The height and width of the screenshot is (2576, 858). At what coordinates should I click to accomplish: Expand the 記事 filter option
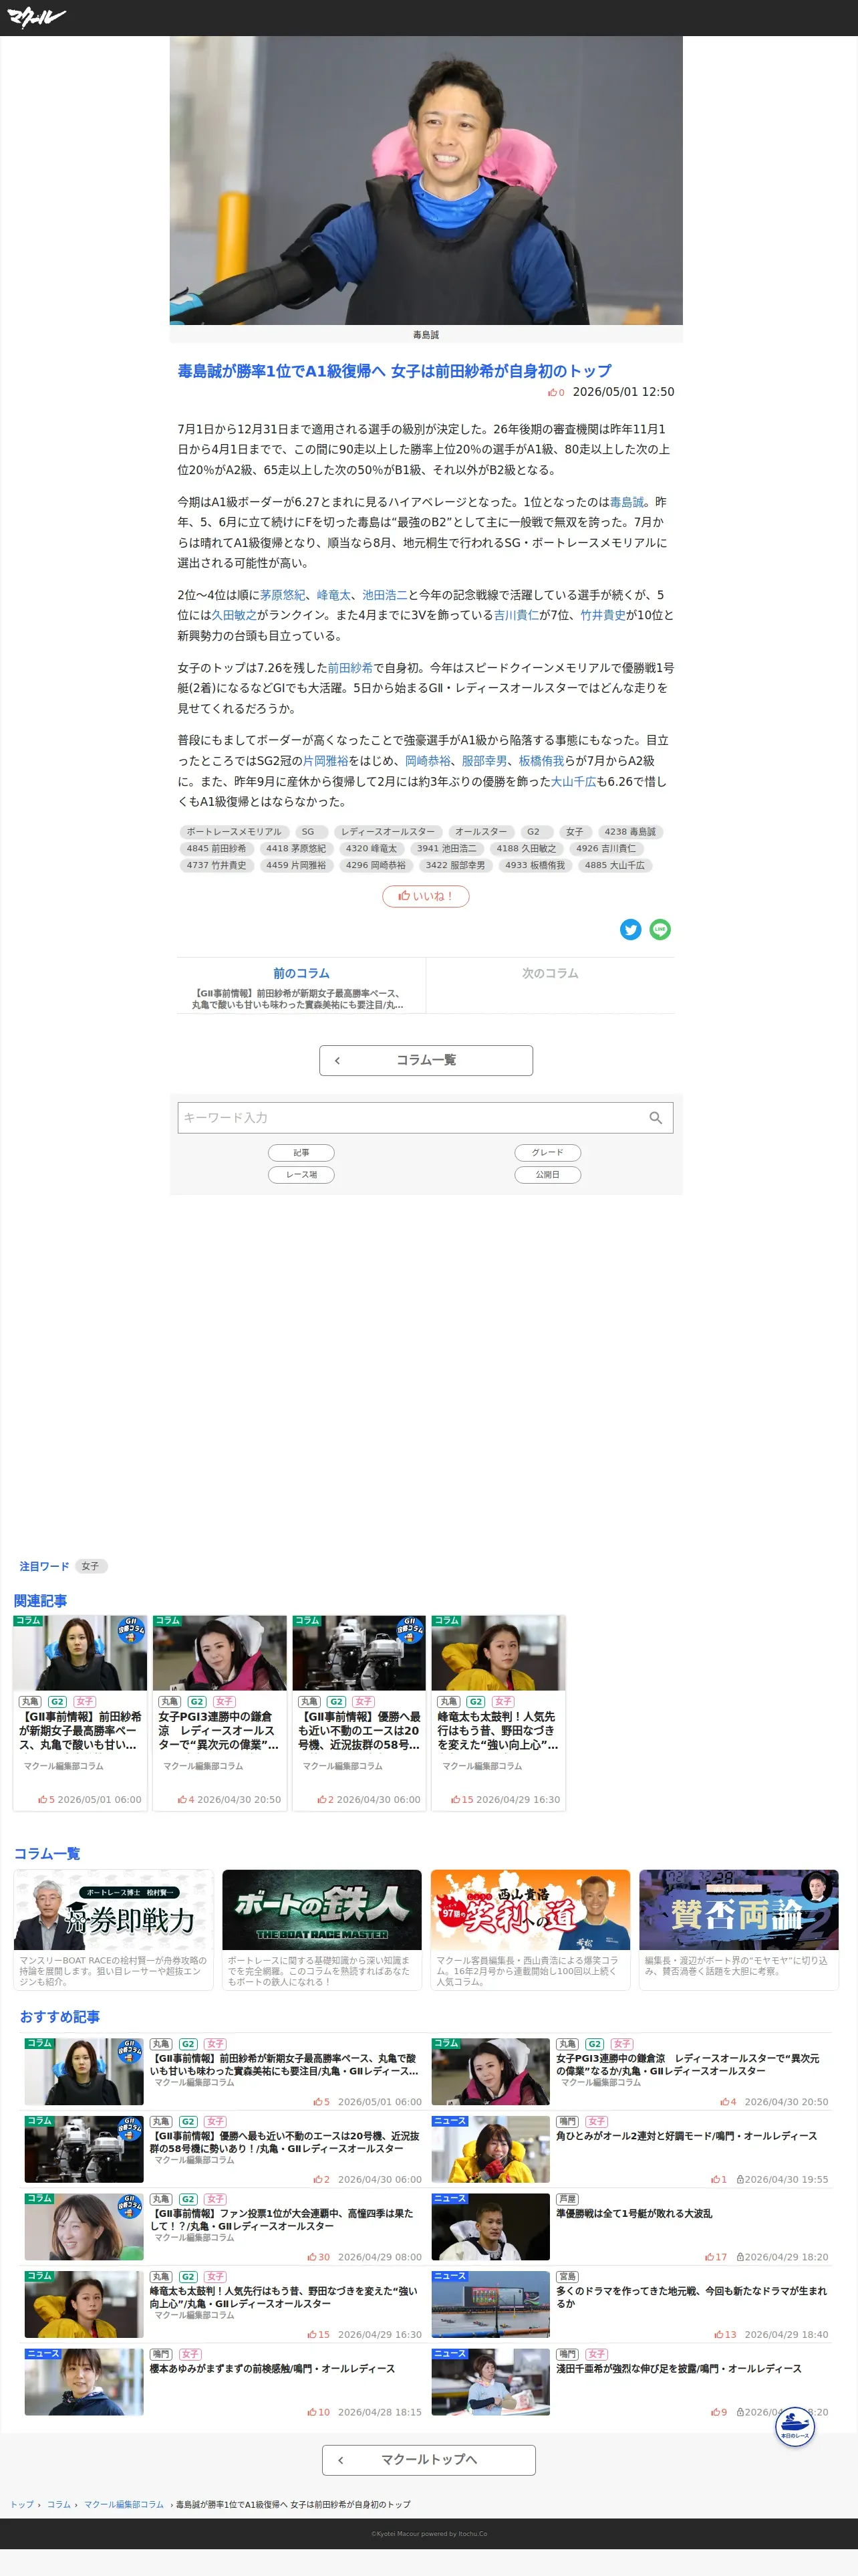click(x=301, y=1153)
